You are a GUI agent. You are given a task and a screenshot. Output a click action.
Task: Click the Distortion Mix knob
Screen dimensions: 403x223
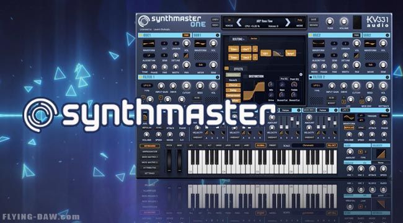(271, 84)
